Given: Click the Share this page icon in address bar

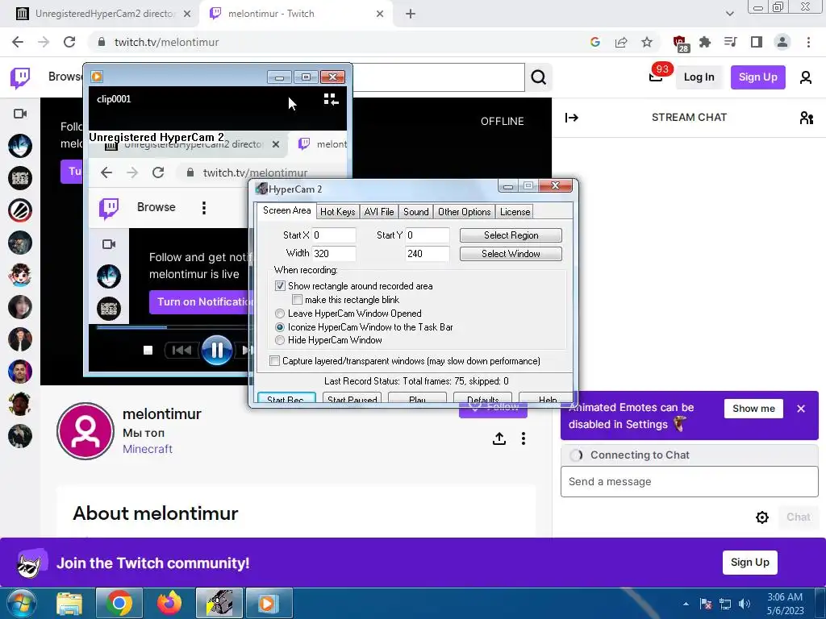Looking at the screenshot, I should click(621, 42).
